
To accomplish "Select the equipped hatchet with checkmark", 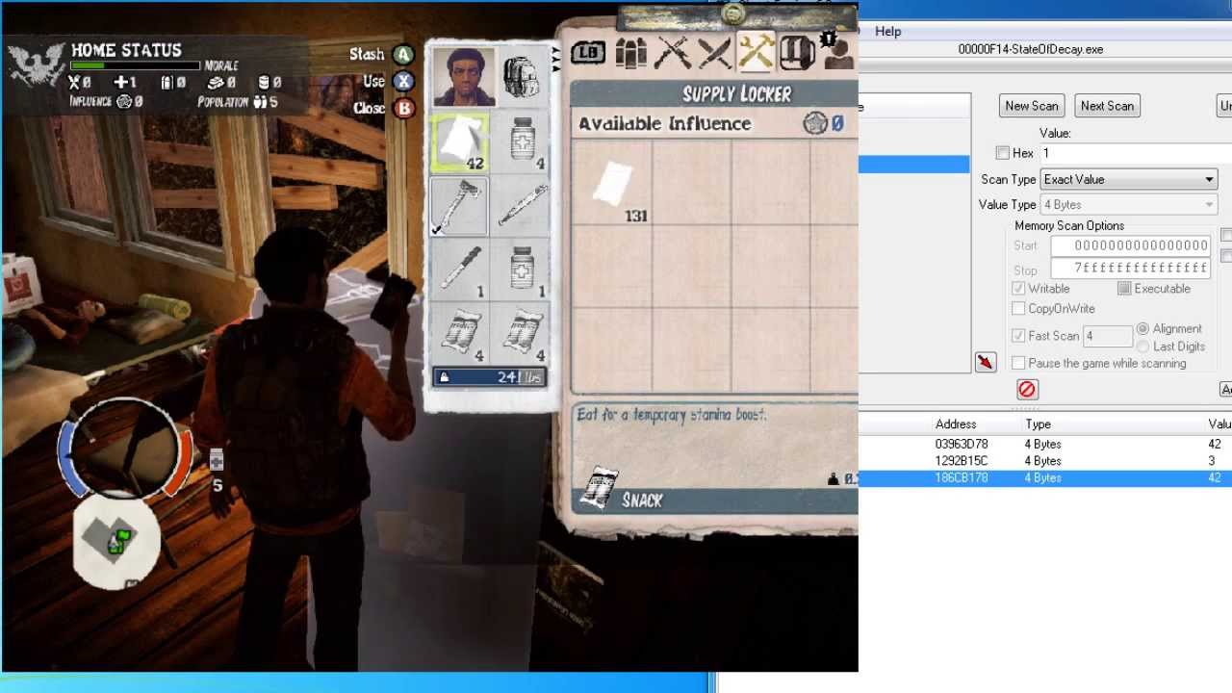I will click(x=459, y=206).
